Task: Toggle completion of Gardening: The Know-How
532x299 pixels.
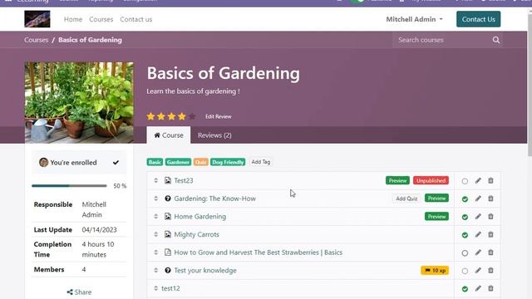Action: pos(465,199)
